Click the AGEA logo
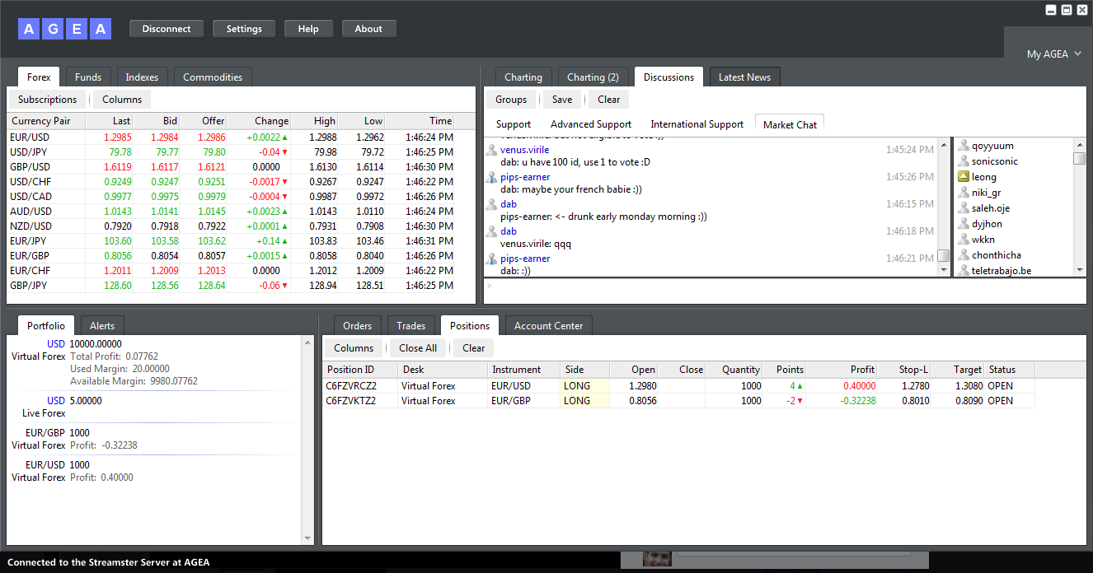 [x=64, y=29]
